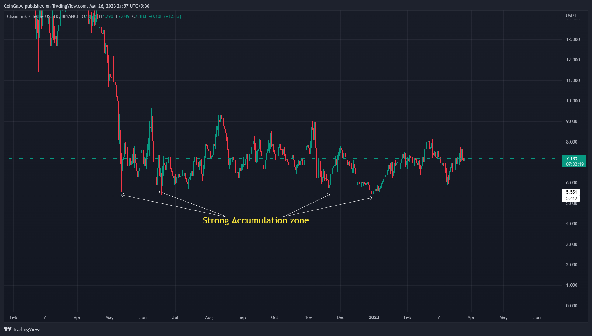The width and height of the screenshot is (592, 336).
Task: Click the Aug label on the time axis
Action: [209, 317]
